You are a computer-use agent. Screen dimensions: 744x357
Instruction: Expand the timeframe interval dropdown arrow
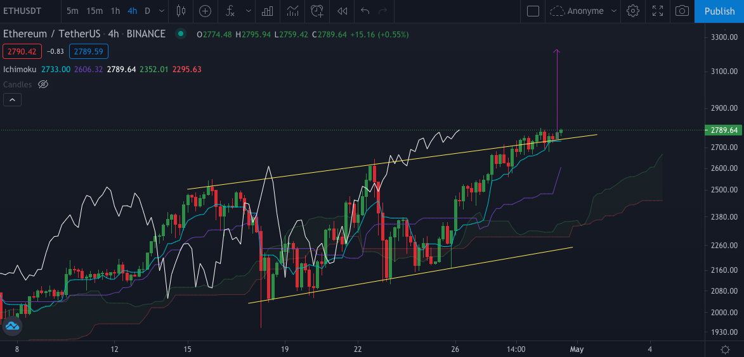pyautogui.click(x=162, y=11)
